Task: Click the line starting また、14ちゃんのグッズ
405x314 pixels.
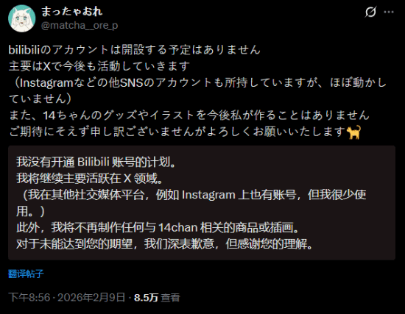Action: coord(189,115)
